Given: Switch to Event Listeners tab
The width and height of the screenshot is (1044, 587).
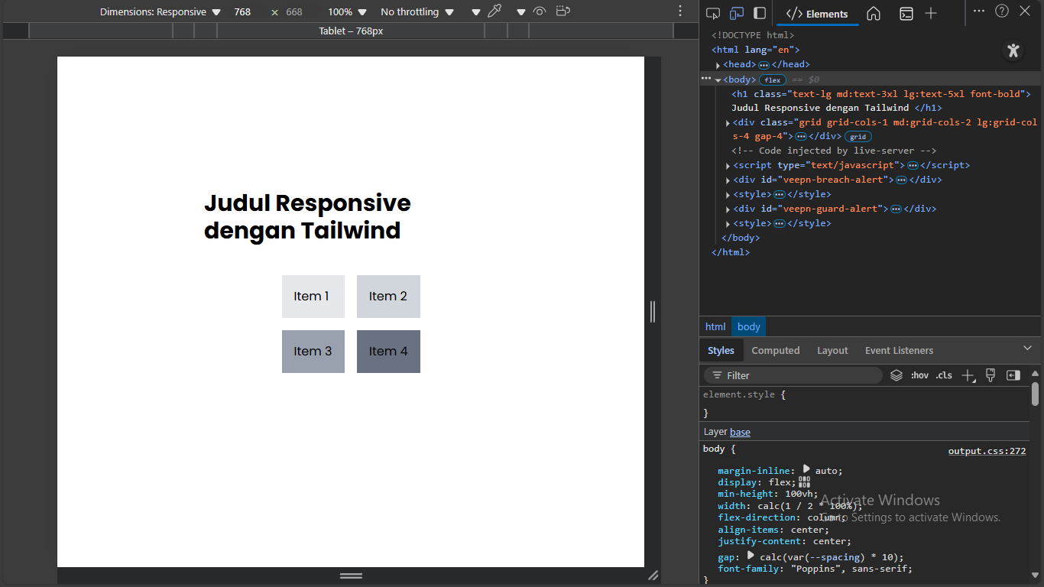Looking at the screenshot, I should click(899, 350).
